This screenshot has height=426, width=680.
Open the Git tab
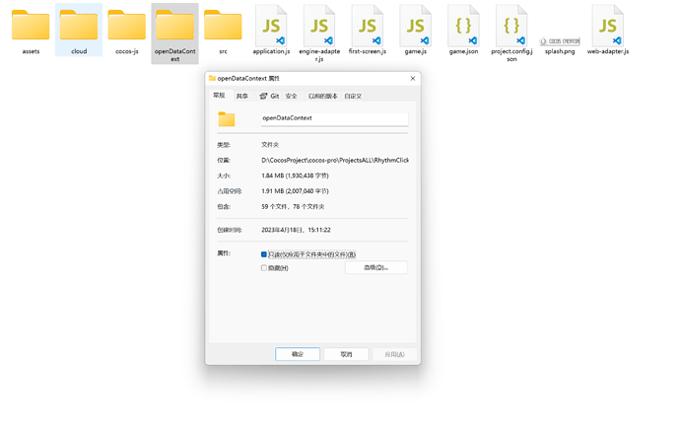269,96
